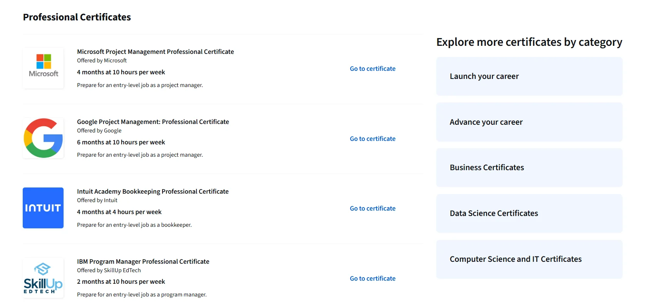Image resolution: width=650 pixels, height=303 pixels.
Task: Open Business Certificates category
Action: click(x=529, y=167)
